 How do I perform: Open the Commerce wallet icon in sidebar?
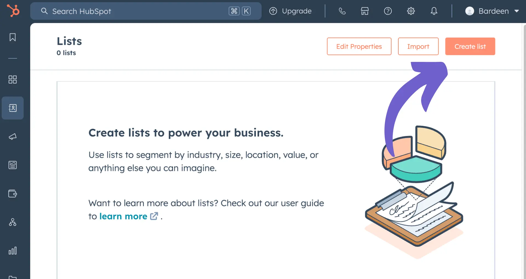point(13,194)
